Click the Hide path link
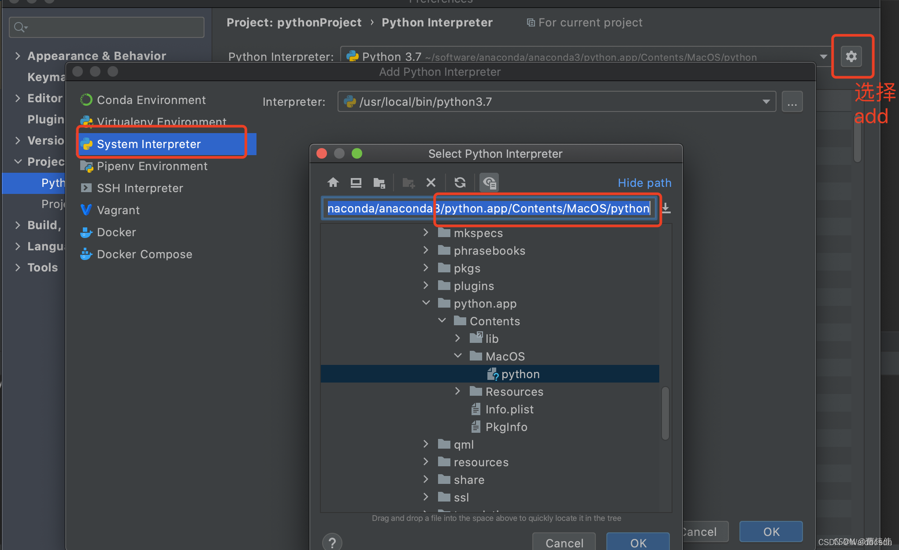Image resolution: width=899 pixels, height=550 pixels. [644, 183]
